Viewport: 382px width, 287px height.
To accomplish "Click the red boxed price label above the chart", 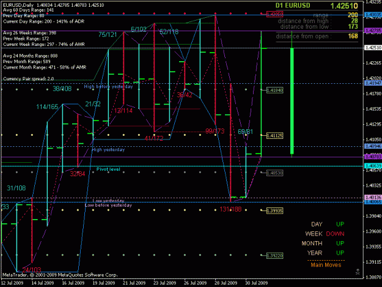I will [275, 14].
